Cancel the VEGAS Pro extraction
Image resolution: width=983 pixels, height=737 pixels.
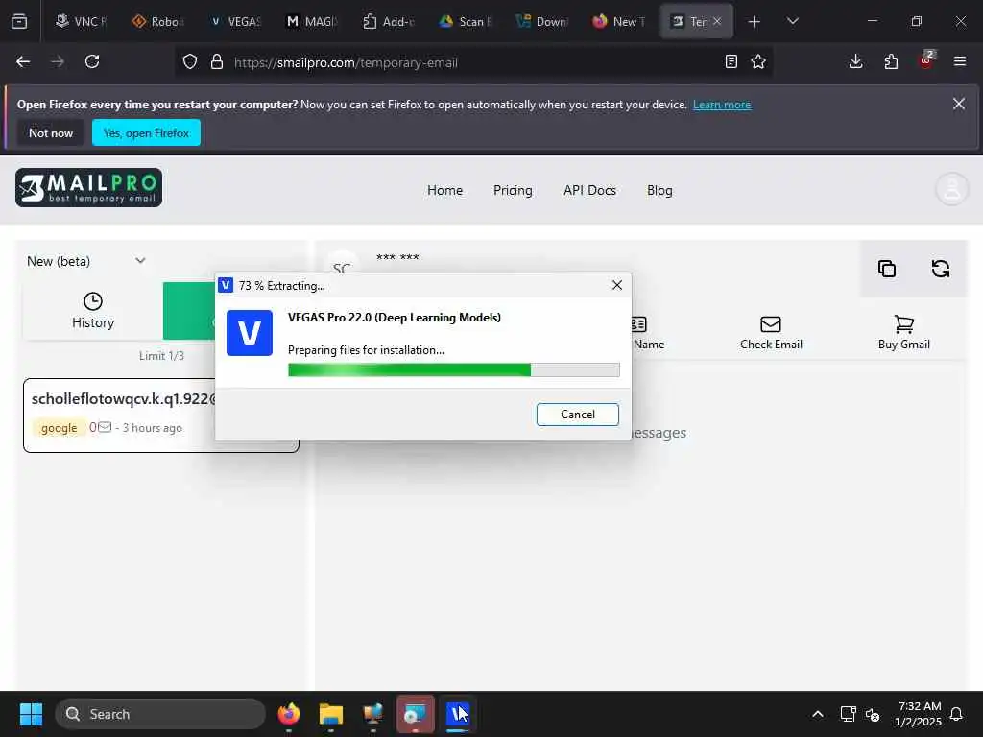[577, 415]
